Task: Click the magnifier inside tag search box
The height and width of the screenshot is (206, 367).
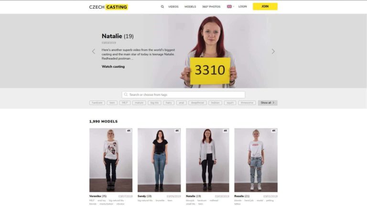Action: (126, 94)
